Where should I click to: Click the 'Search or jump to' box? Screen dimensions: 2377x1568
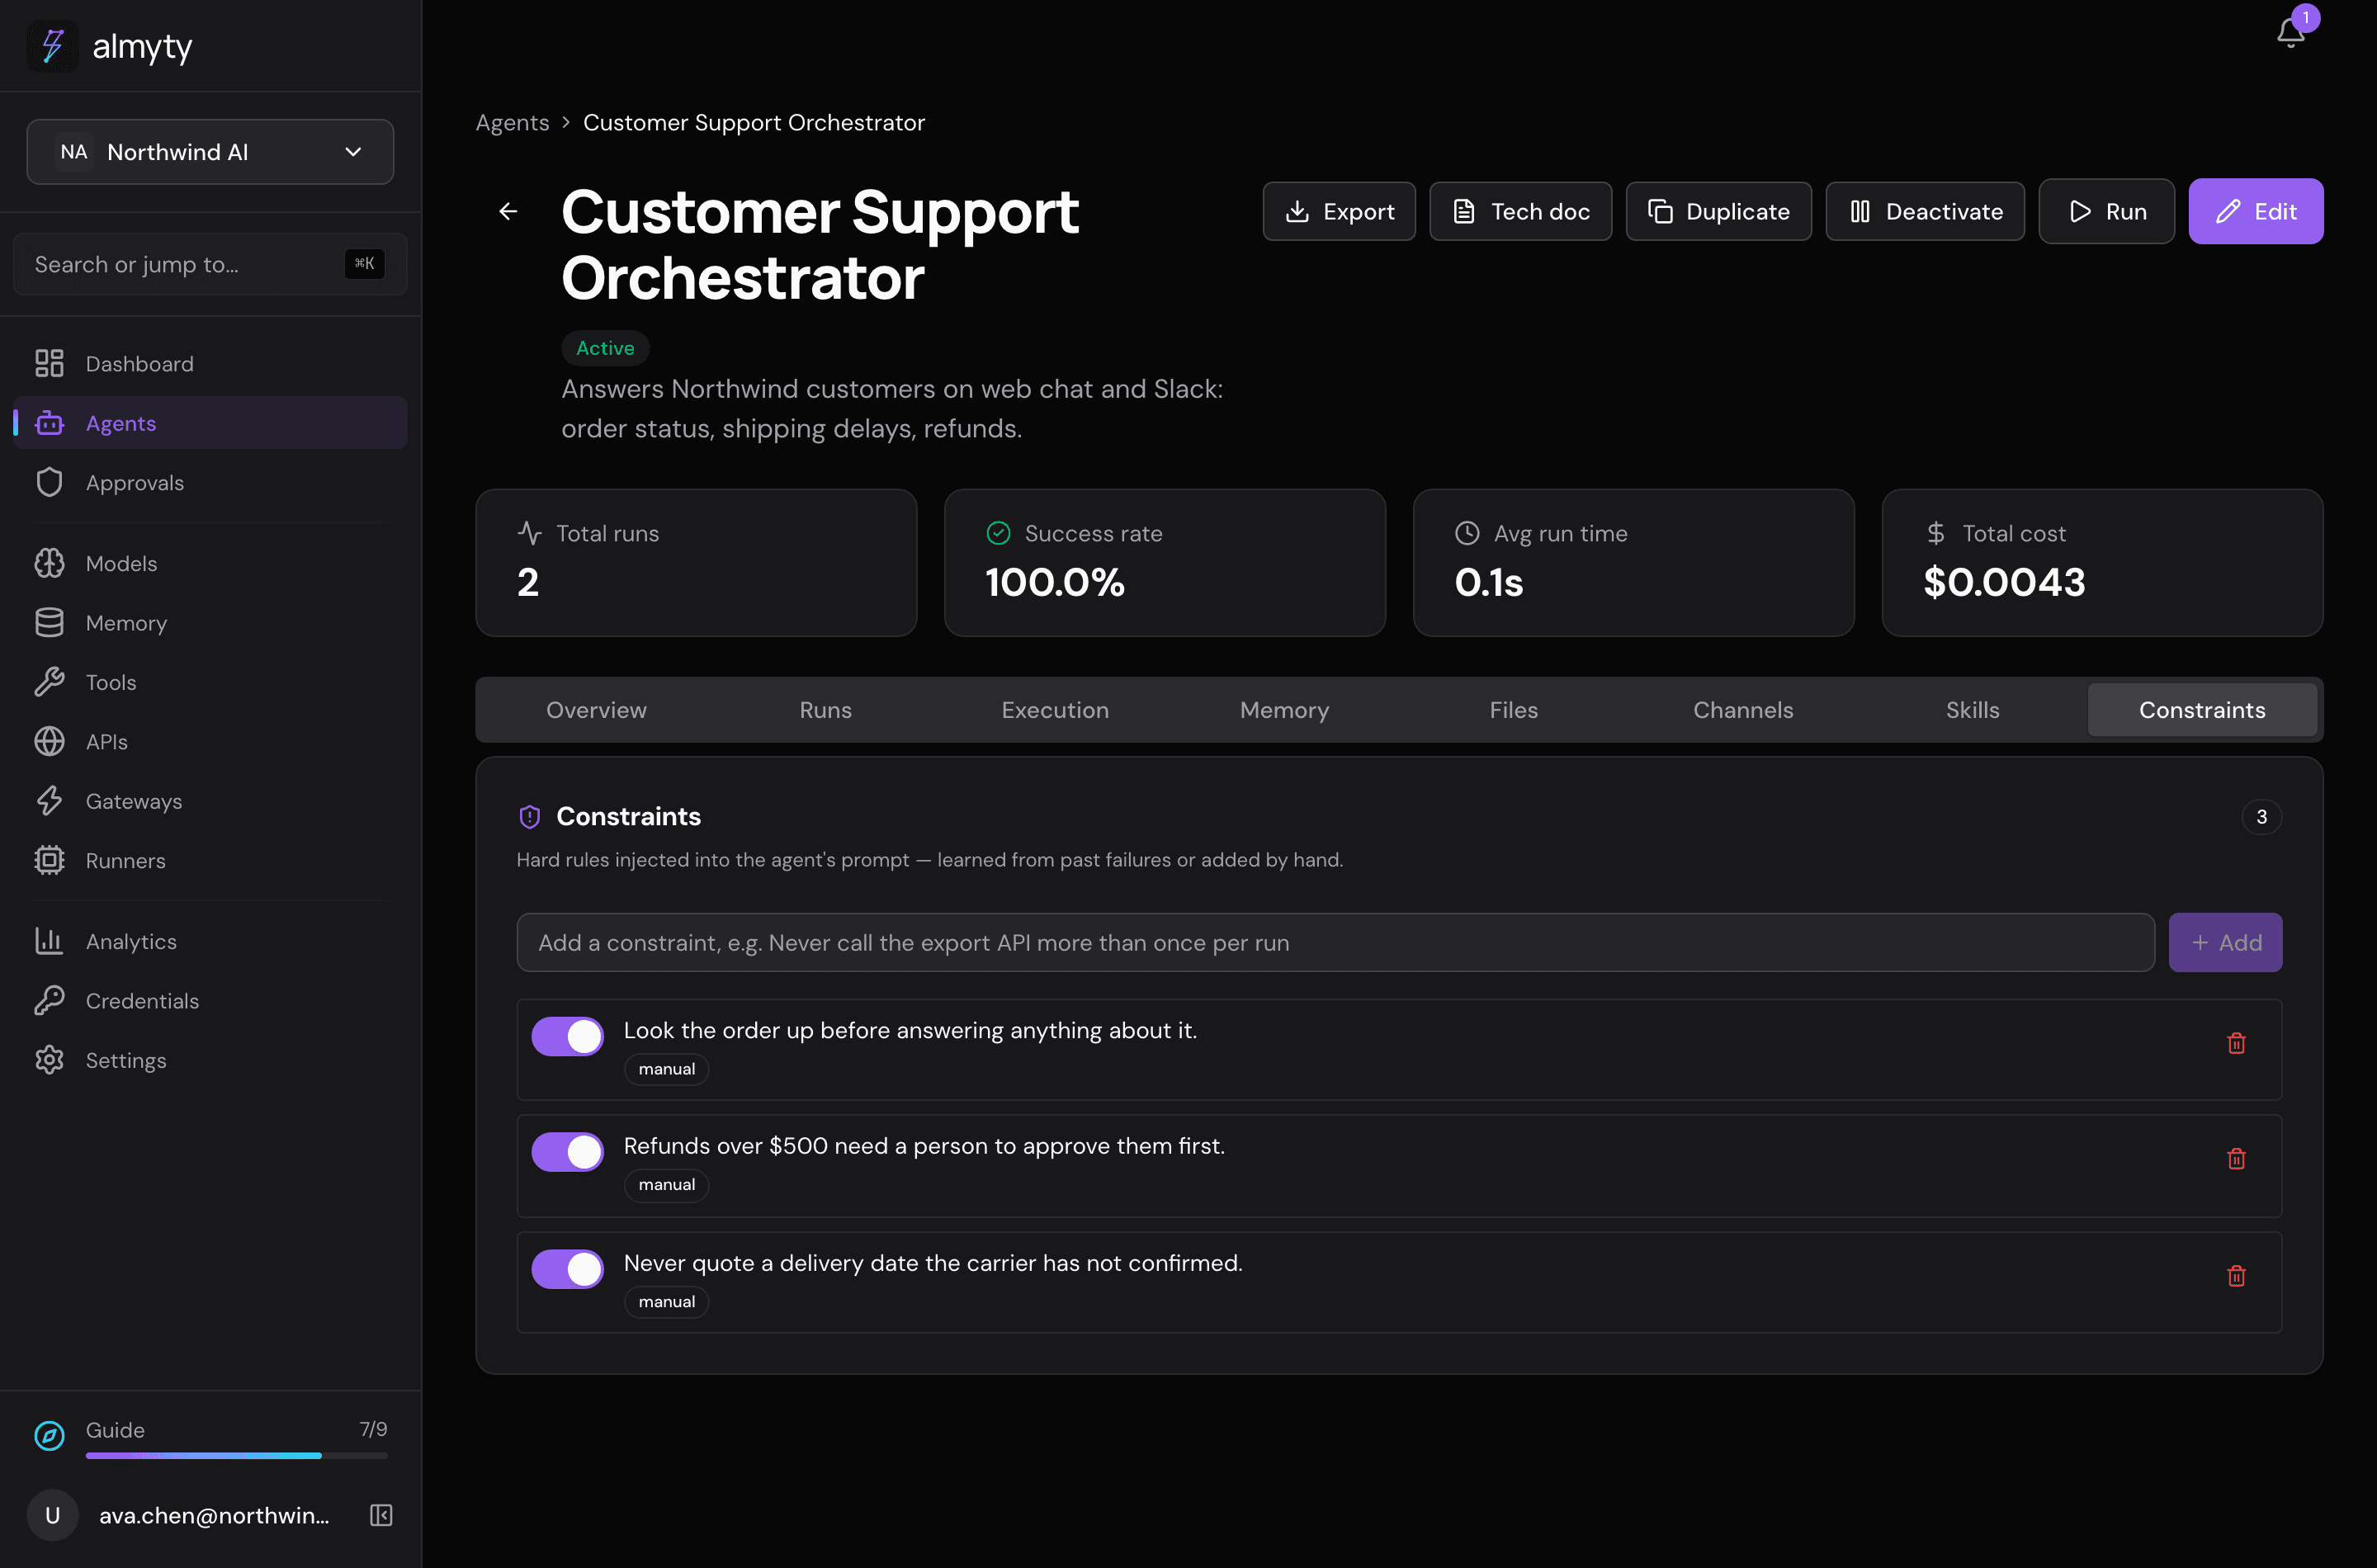210,264
